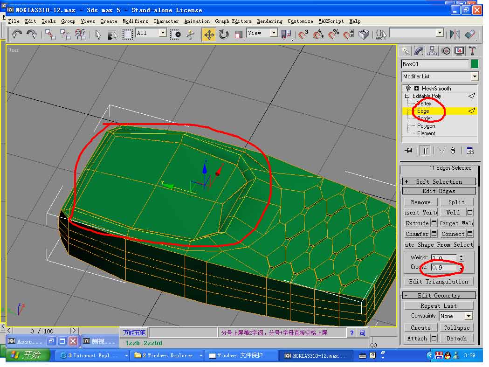Open the Utilities hammer panel tab

[x=473, y=51]
